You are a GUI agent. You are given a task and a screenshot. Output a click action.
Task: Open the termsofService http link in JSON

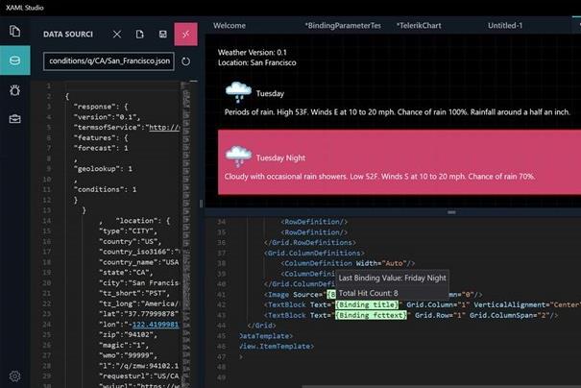[164, 127]
